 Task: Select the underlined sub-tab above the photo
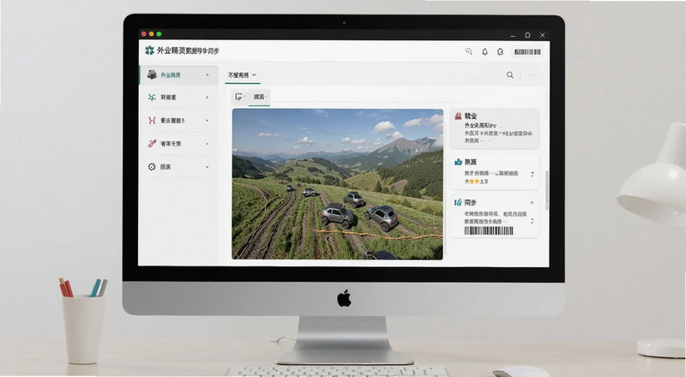point(260,97)
